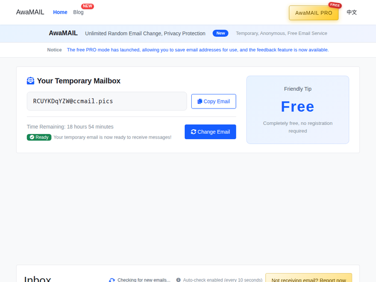This screenshot has width=376, height=282.
Task: Click the red FREE badge on the PRO button
Action: (335, 5)
